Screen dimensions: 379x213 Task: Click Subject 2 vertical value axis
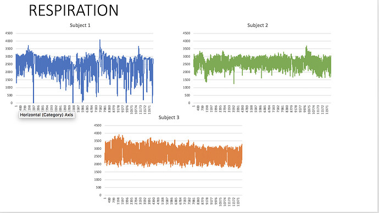(x=187, y=68)
